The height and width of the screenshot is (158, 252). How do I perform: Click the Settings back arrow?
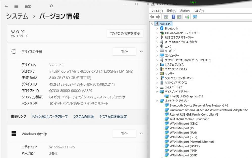point(6,6)
